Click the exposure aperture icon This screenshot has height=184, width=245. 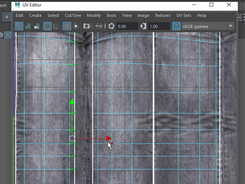111,26
